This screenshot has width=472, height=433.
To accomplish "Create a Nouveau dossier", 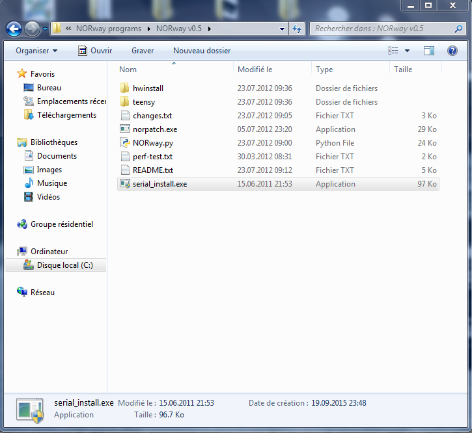I will tap(202, 51).
